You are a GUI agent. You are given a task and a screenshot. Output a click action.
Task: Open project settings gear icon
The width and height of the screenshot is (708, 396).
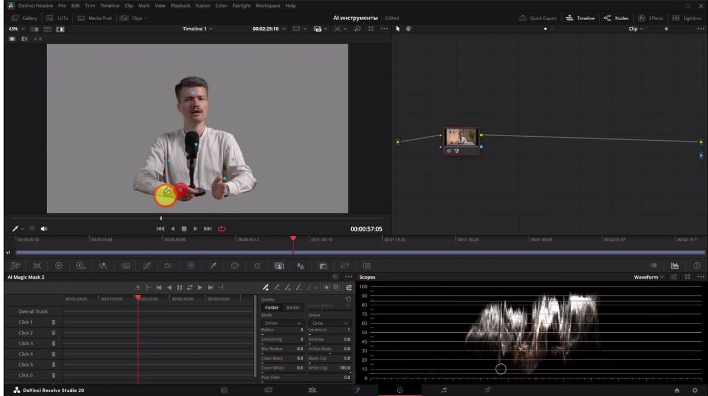(694, 390)
